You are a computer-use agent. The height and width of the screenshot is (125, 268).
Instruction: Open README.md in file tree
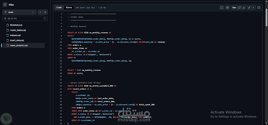click(16, 25)
